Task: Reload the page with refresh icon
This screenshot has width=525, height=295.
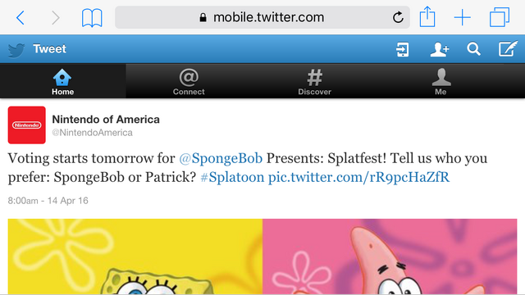Action: click(398, 17)
